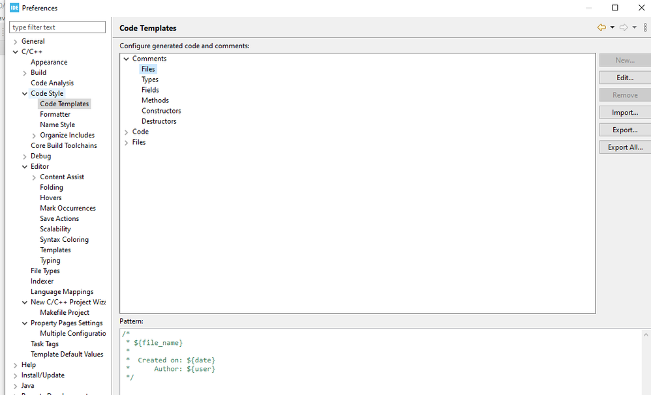This screenshot has width=651, height=395.
Task: Open the forward history dropdown arrow
Action: [x=635, y=27]
